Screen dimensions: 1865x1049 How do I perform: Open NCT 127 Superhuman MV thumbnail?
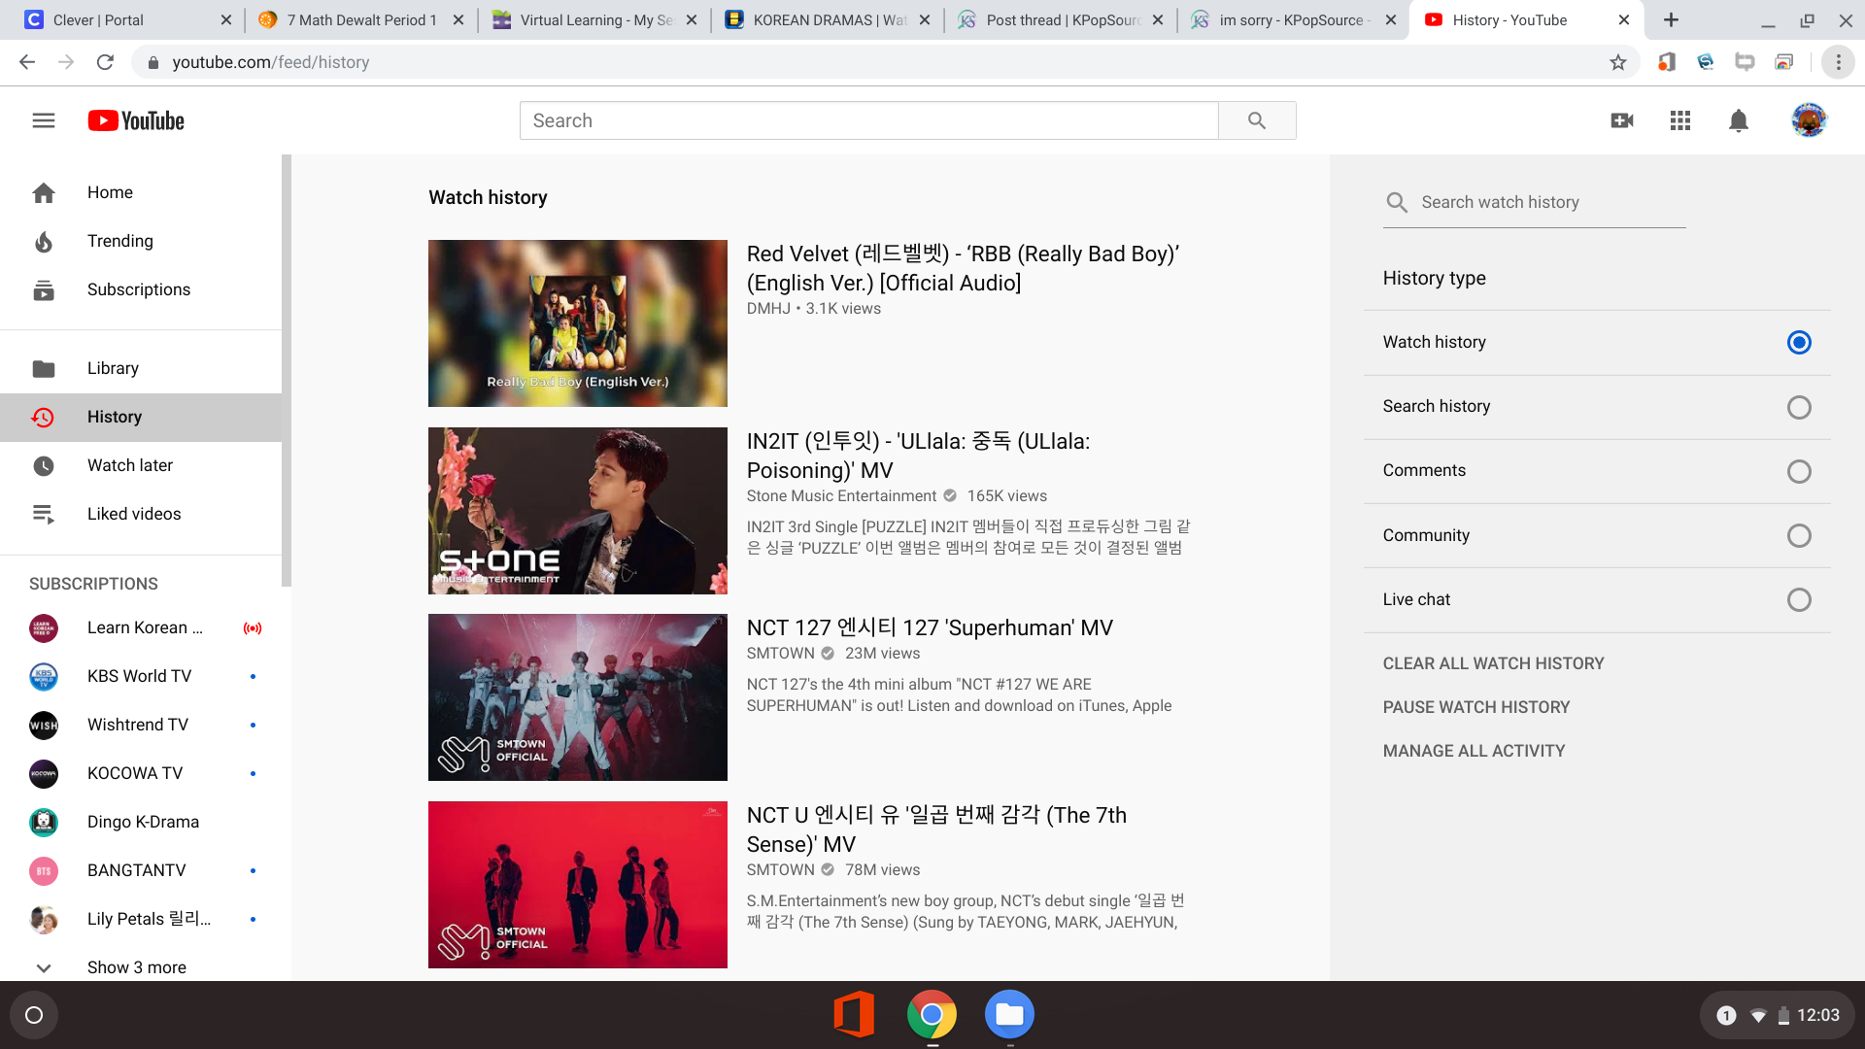[x=578, y=697]
